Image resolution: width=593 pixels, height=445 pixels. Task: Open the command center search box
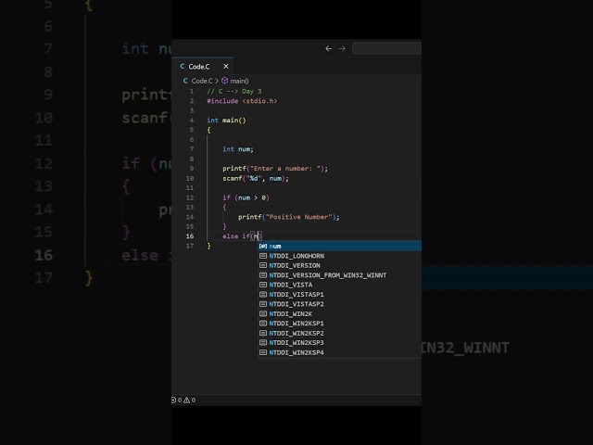387,48
